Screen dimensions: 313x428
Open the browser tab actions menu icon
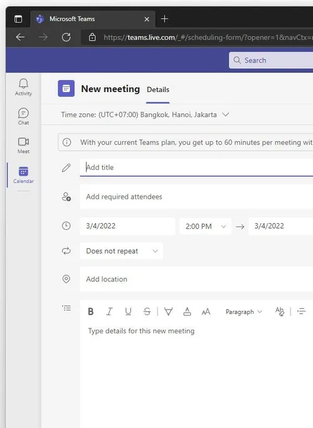pyautogui.click(x=18, y=19)
